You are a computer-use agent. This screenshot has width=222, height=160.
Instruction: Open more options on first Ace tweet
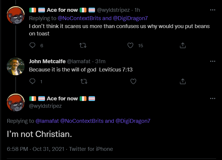[213, 10]
